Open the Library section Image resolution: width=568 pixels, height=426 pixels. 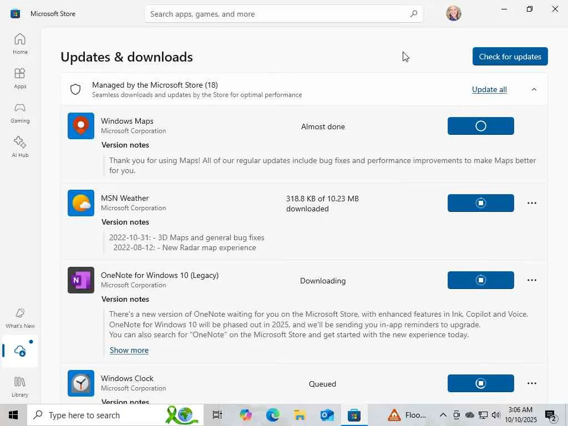pos(20,387)
